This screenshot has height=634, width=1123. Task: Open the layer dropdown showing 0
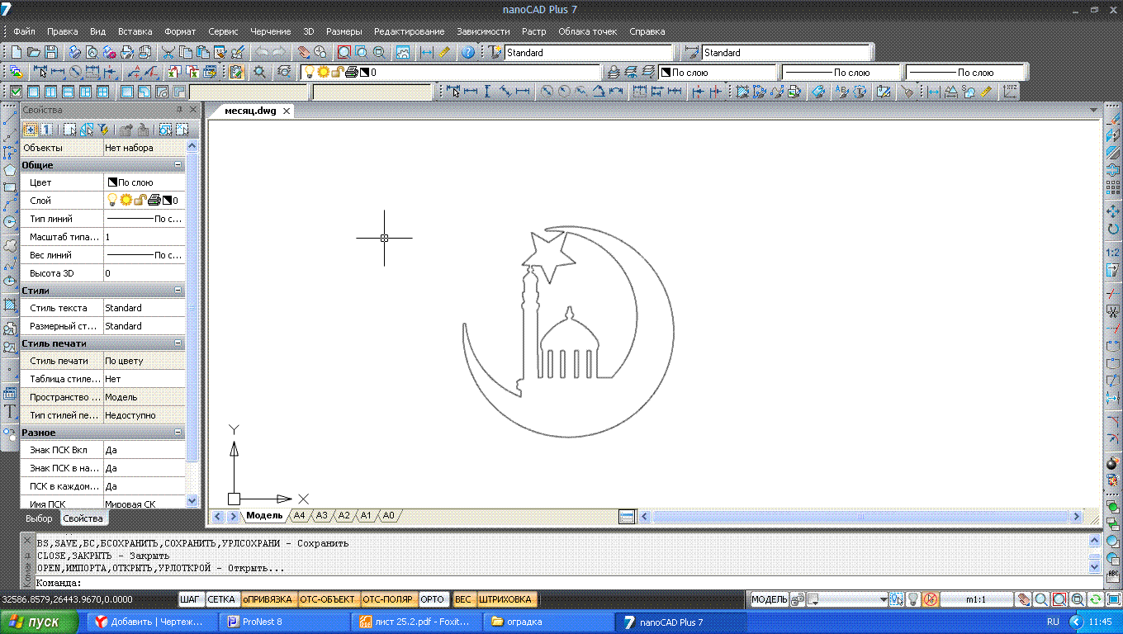(451, 72)
